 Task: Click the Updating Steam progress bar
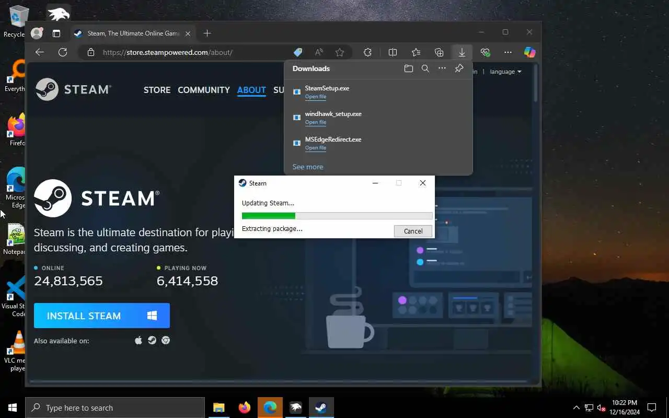337,216
